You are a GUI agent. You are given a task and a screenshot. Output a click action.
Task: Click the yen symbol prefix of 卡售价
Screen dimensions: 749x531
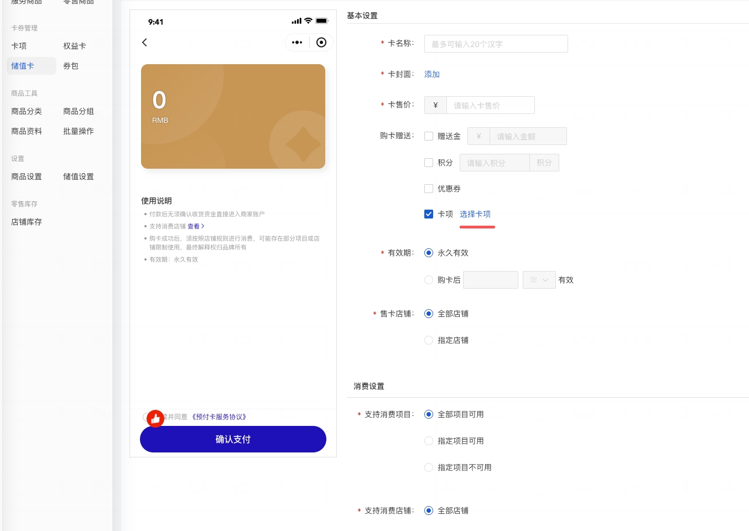(x=435, y=105)
